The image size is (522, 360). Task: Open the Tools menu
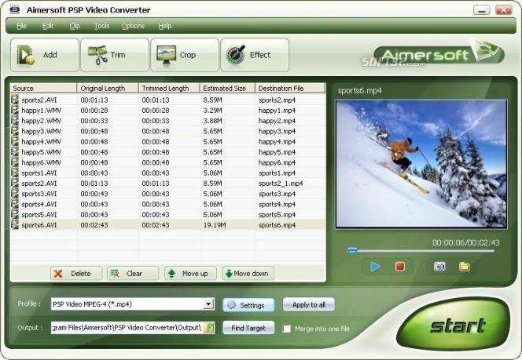102,26
